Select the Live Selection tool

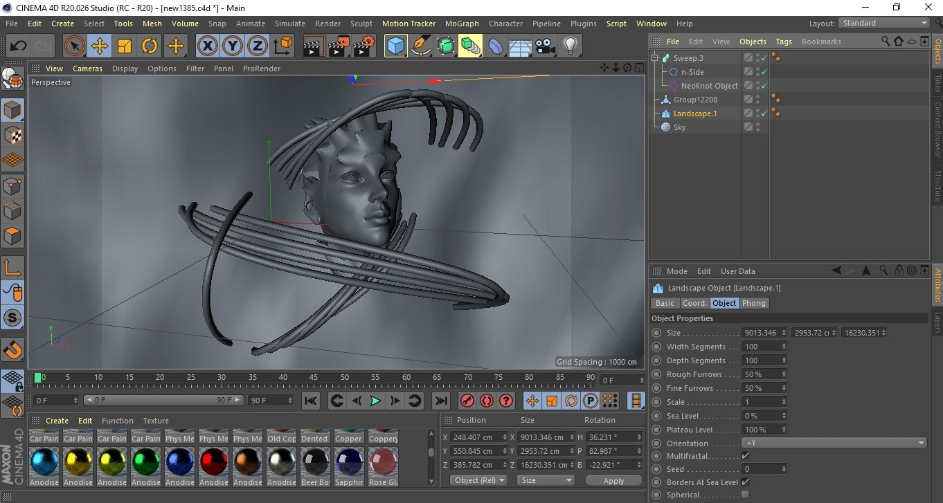pyautogui.click(x=75, y=46)
